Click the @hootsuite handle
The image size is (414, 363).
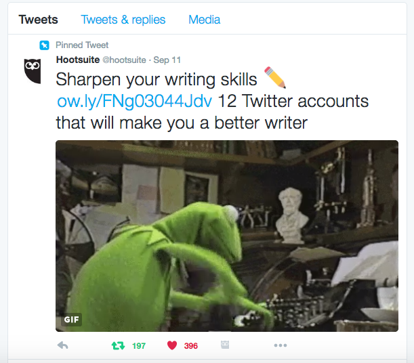pos(125,60)
